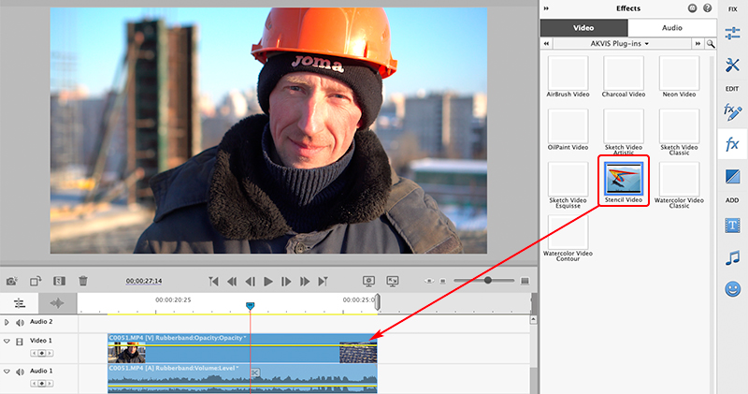Image resolution: width=748 pixels, height=394 pixels.
Task: Click the work area end handle
Action: 378,302
